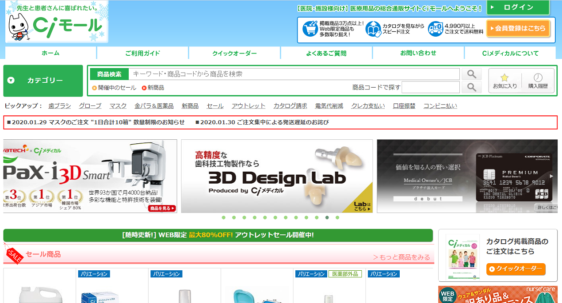Click the 会員登録はこちら button

pos(518,28)
